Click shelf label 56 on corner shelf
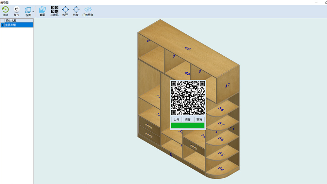Viewport: 327px width, 184px height. pos(221,139)
